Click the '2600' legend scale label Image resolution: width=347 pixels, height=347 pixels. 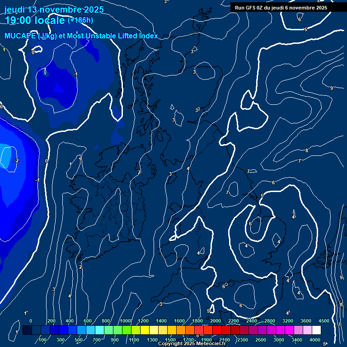260,340
